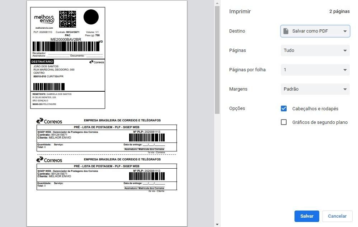Click RUA MARECHAL DEODORO, 000 address line
Image resolution: width=358 pixels, height=227 pixels.
(x=54, y=69)
